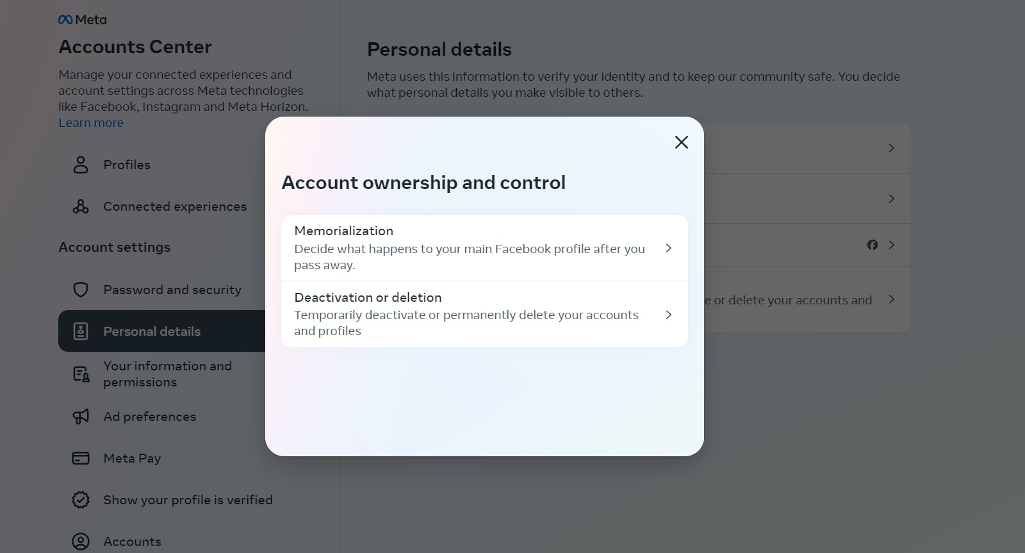The width and height of the screenshot is (1025, 553).
Task: Select Deactivation or deletion option
Action: point(484,315)
